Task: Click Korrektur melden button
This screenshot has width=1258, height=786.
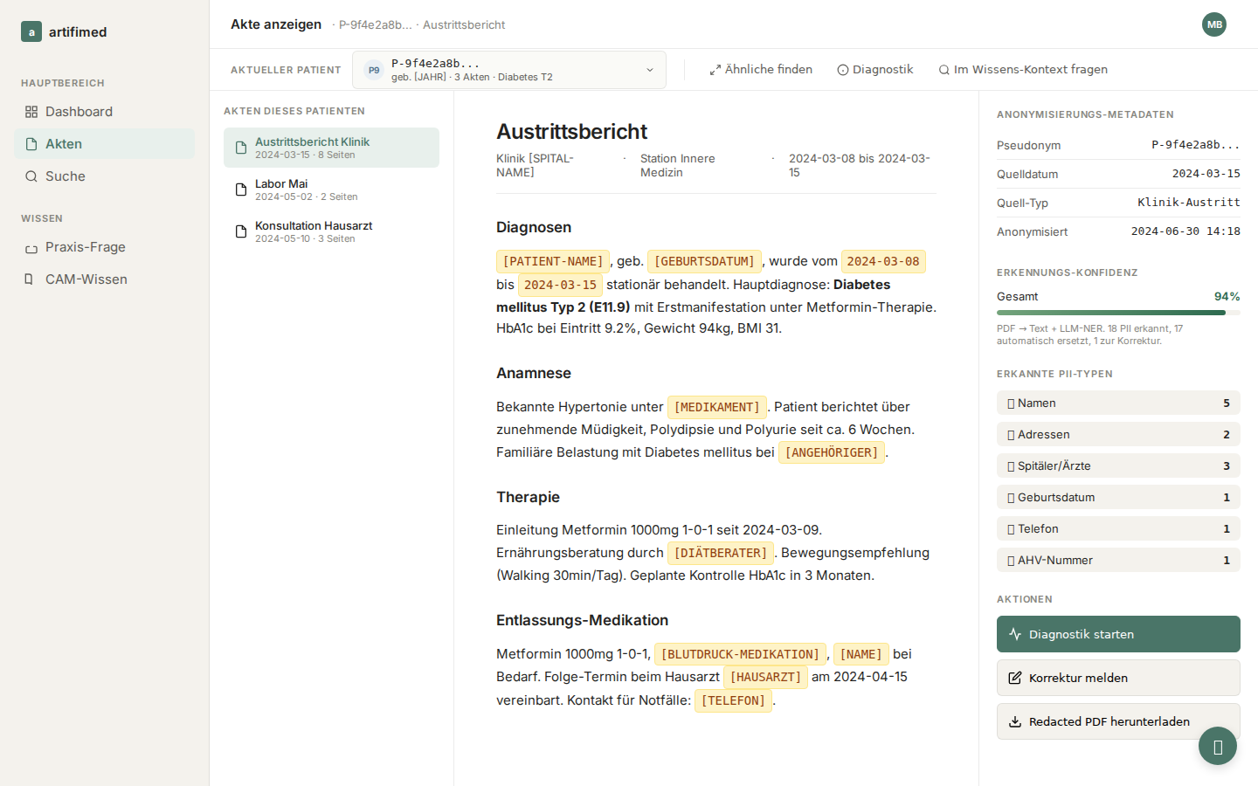Action: pos(1118,678)
